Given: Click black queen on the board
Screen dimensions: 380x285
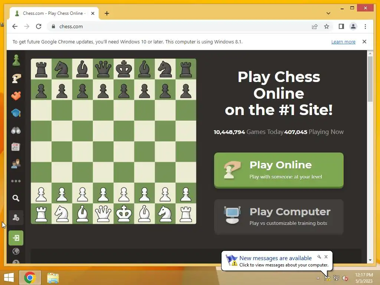Looking at the screenshot, I should pos(103,69).
